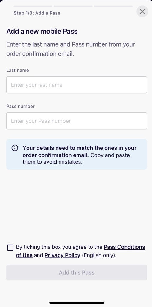
Task: Close the Add a Pass dialog
Action: click(142, 11)
